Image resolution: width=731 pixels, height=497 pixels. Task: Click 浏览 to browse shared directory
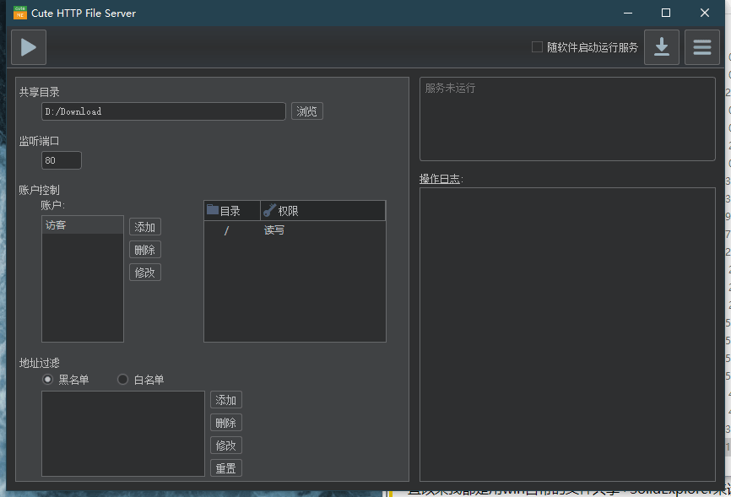pyautogui.click(x=307, y=111)
